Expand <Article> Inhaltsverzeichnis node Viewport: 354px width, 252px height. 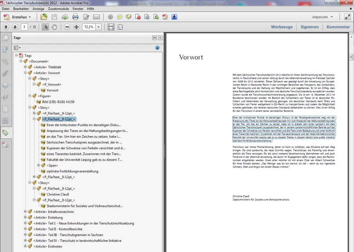click(x=25, y=211)
